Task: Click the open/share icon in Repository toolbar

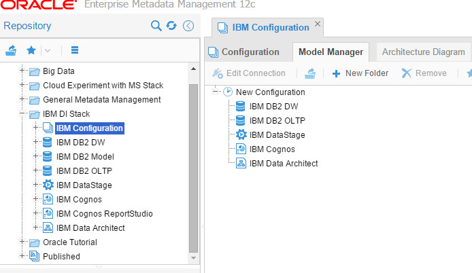Action: [x=11, y=50]
